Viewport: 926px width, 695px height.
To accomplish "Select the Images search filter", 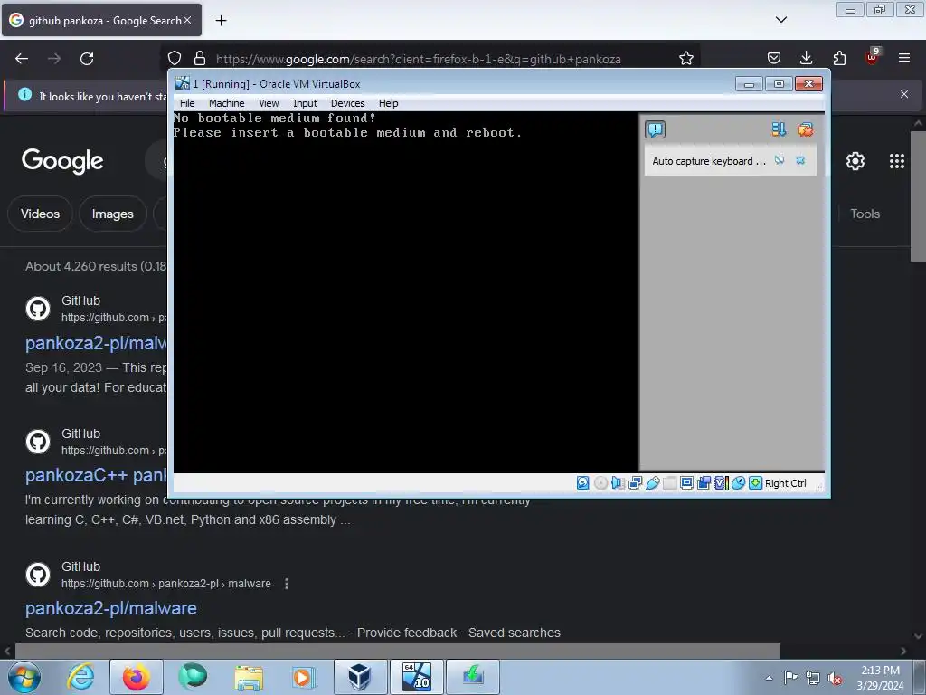I will coord(112,214).
